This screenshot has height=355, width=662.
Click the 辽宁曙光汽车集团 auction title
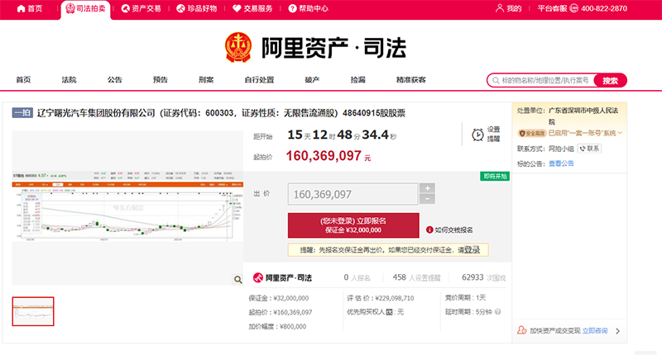tap(221, 113)
